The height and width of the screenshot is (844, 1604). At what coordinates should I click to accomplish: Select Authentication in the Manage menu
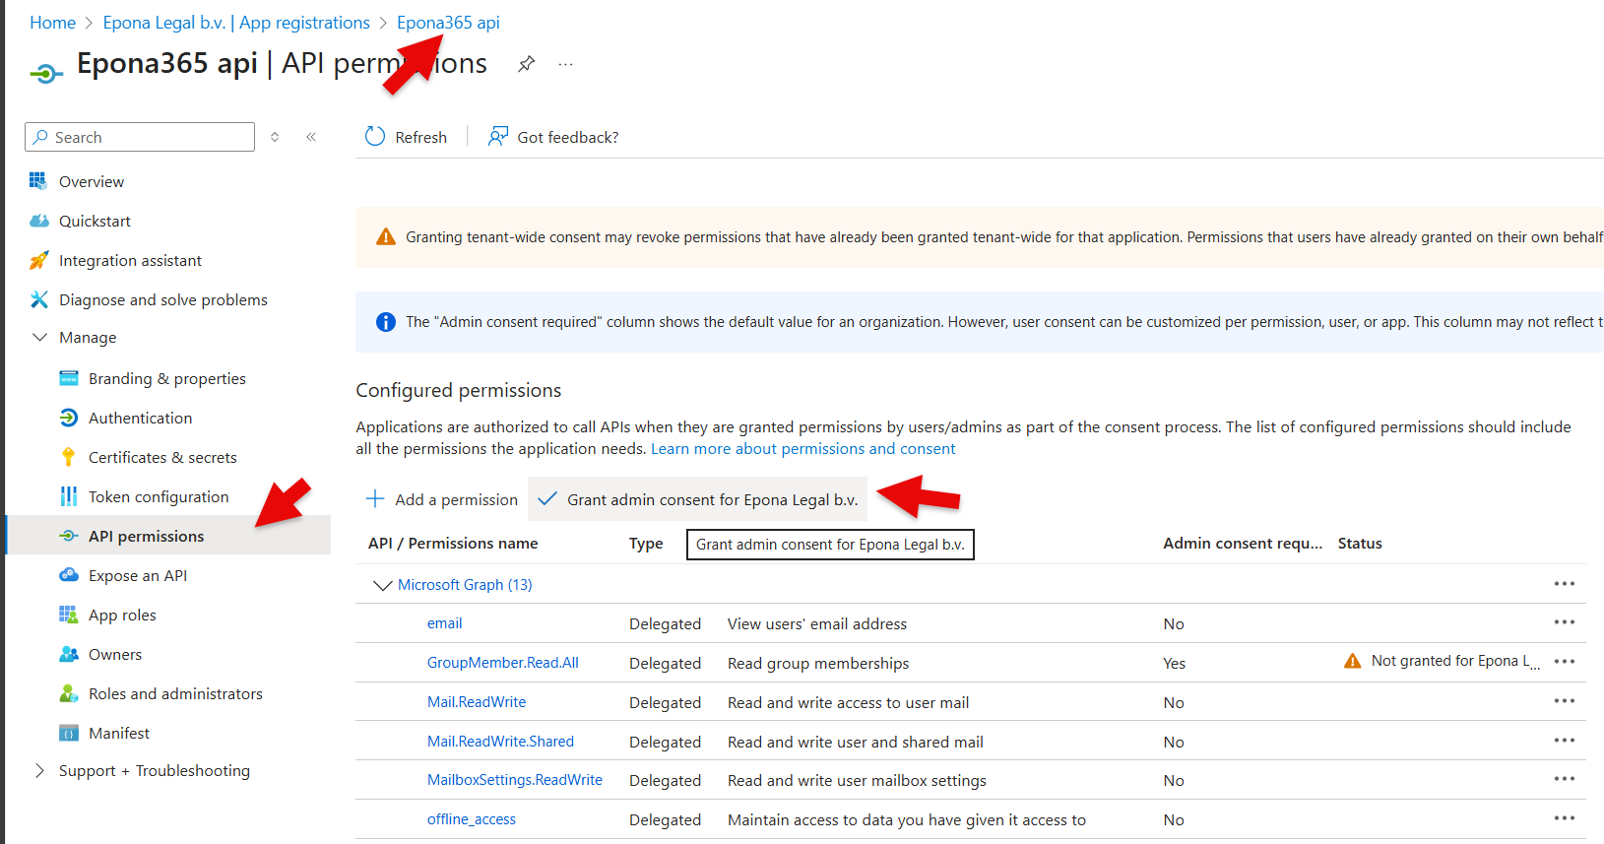(140, 419)
